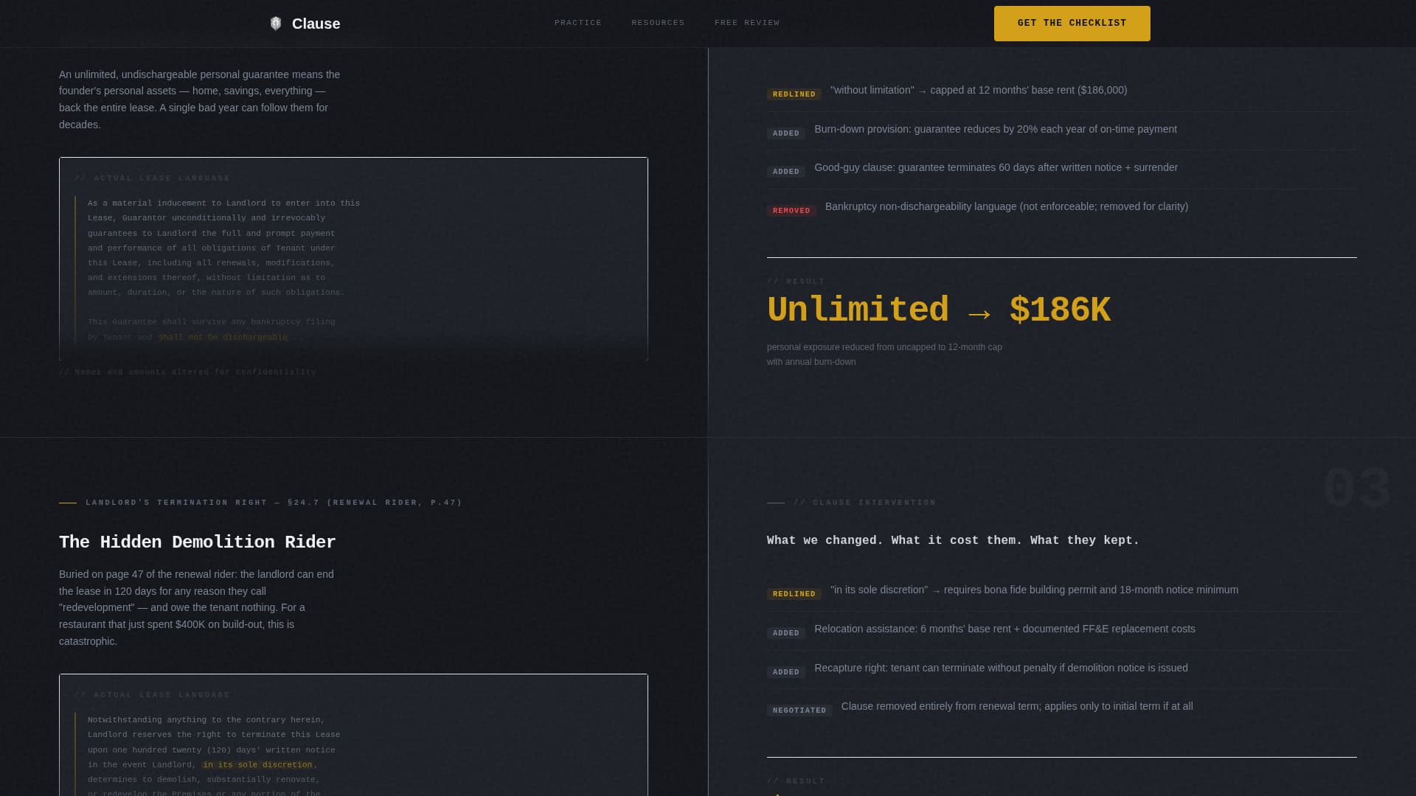The image size is (1416, 796).
Task: Click the highlighted 'in its sole discretion' phrase
Action: click(257, 764)
